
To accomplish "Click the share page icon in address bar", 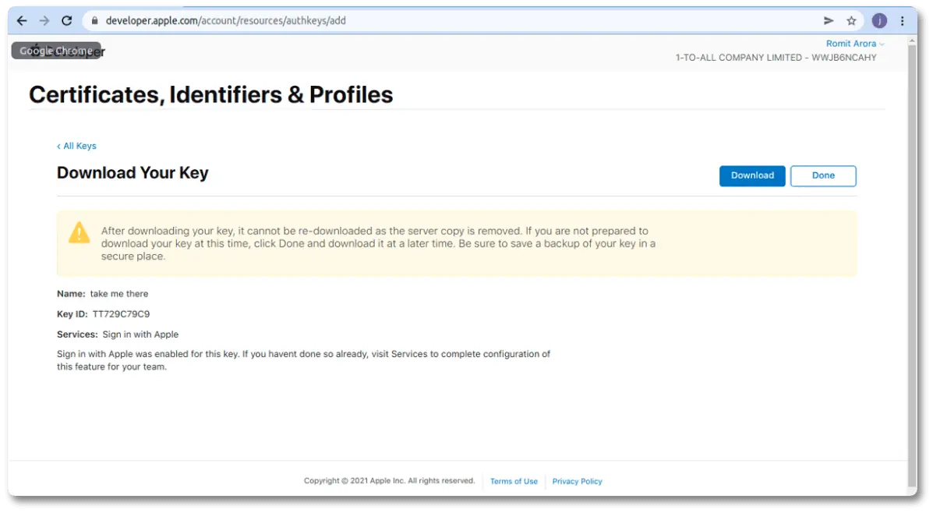I will click(829, 21).
